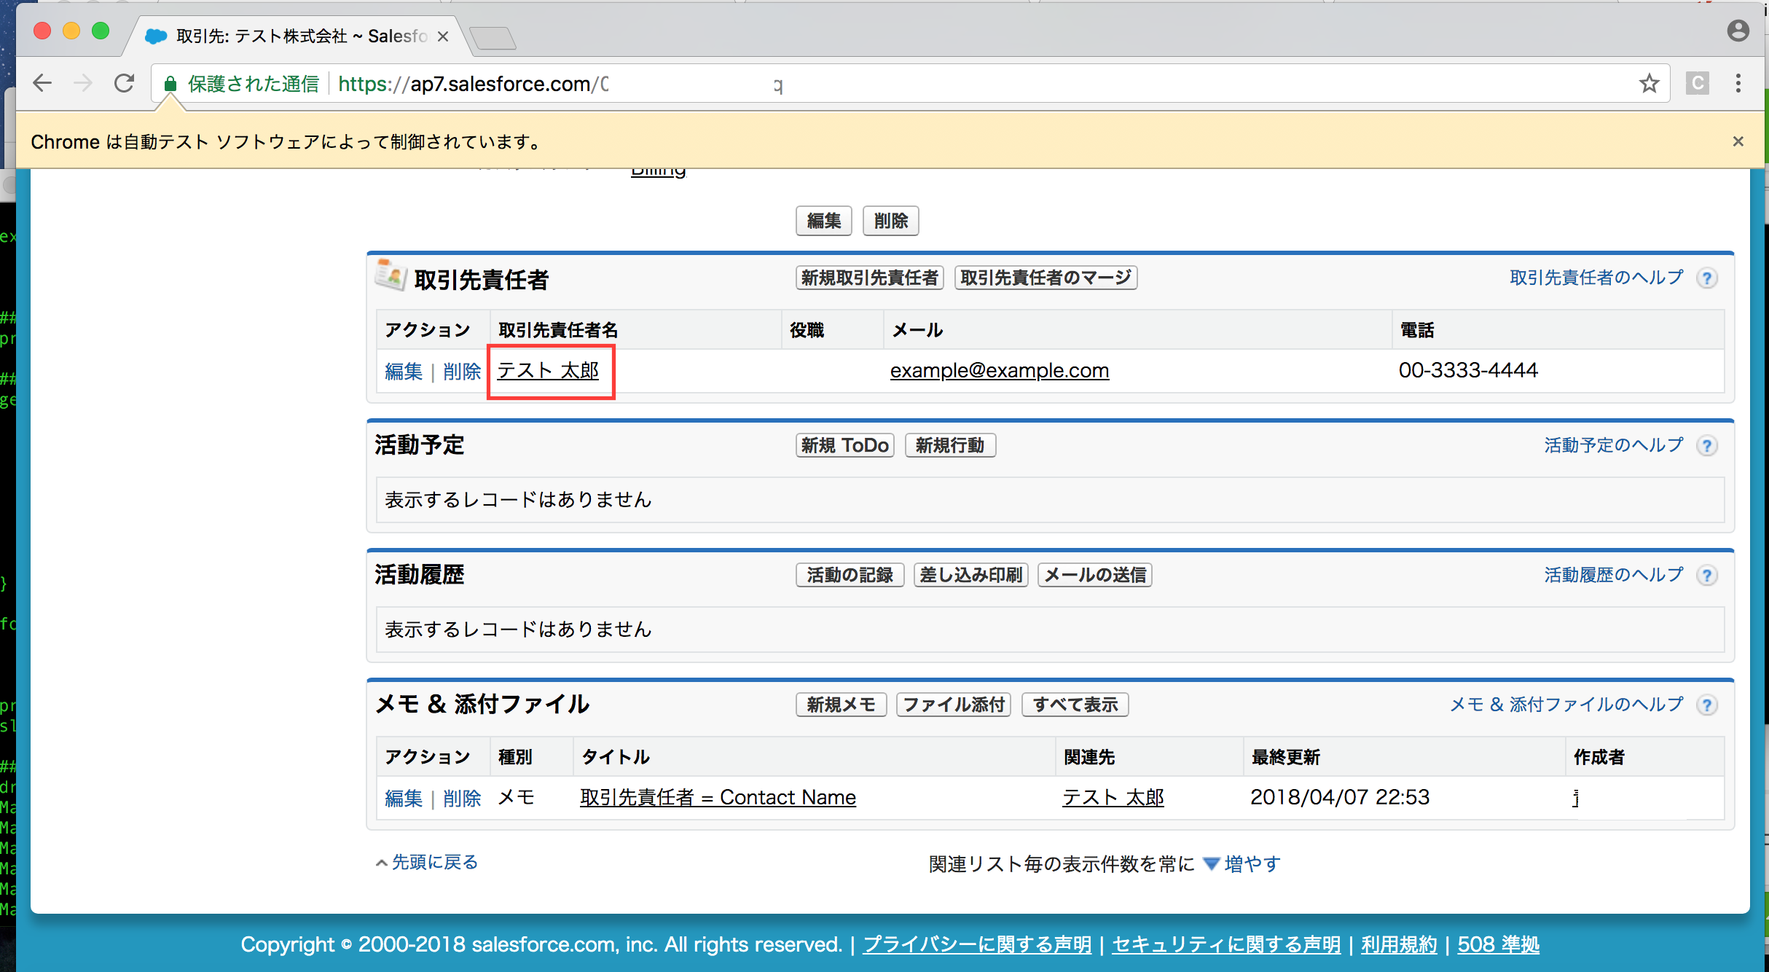Open memo 取引先責任者 = Contact Name
The height and width of the screenshot is (972, 1769).
pos(718,797)
